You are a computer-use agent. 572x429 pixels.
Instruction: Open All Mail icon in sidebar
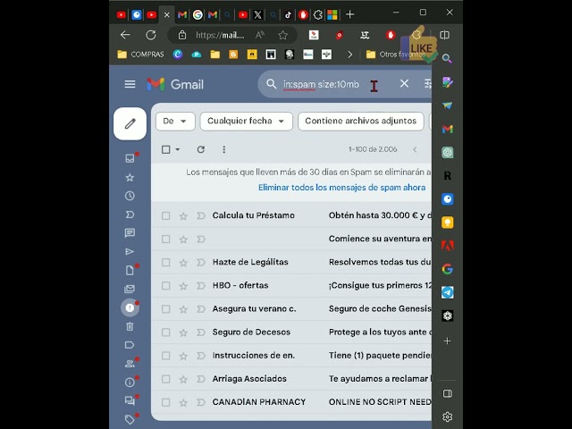point(130,289)
